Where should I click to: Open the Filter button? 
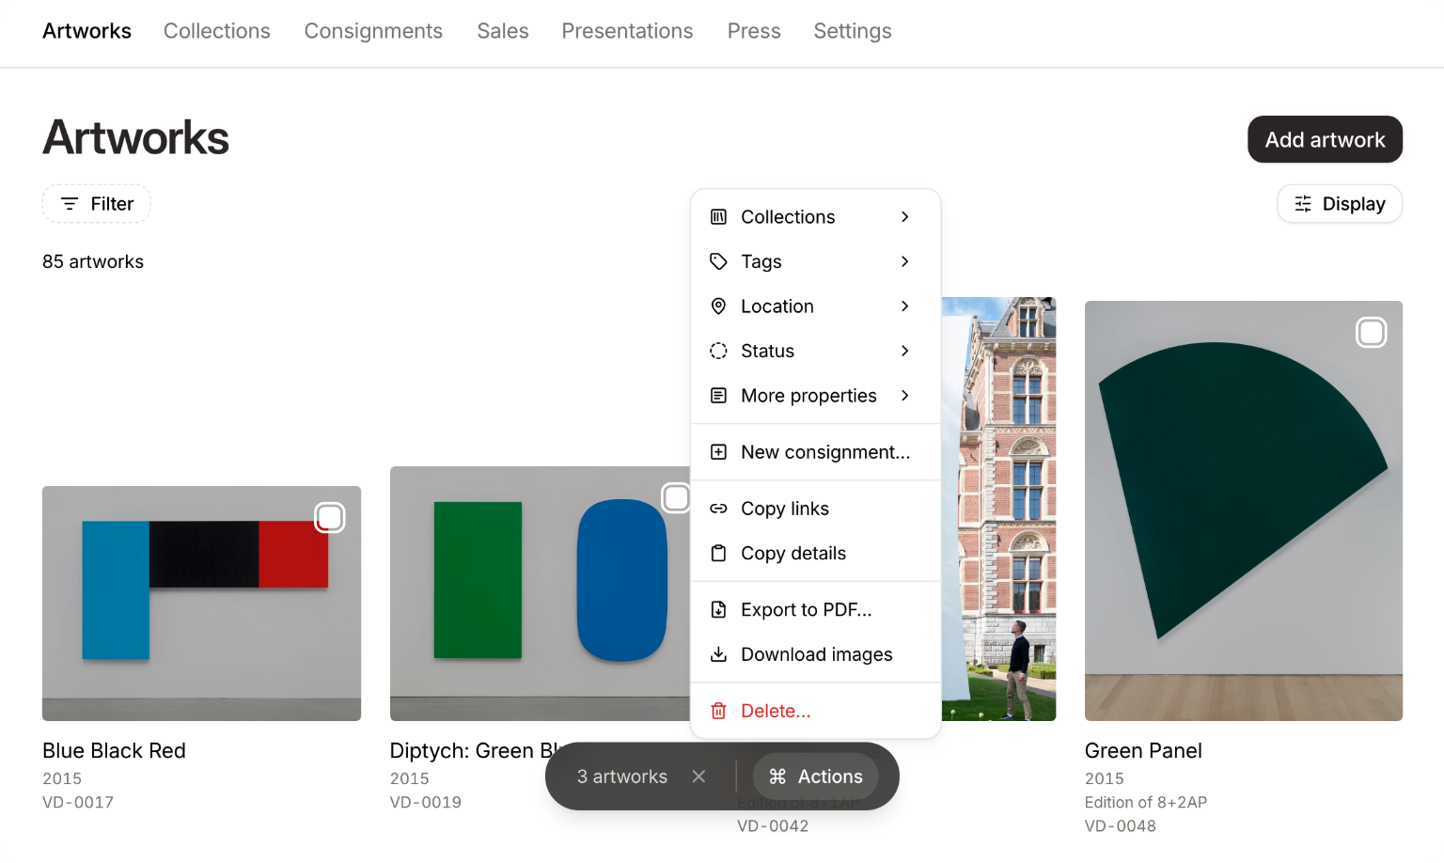tap(97, 204)
